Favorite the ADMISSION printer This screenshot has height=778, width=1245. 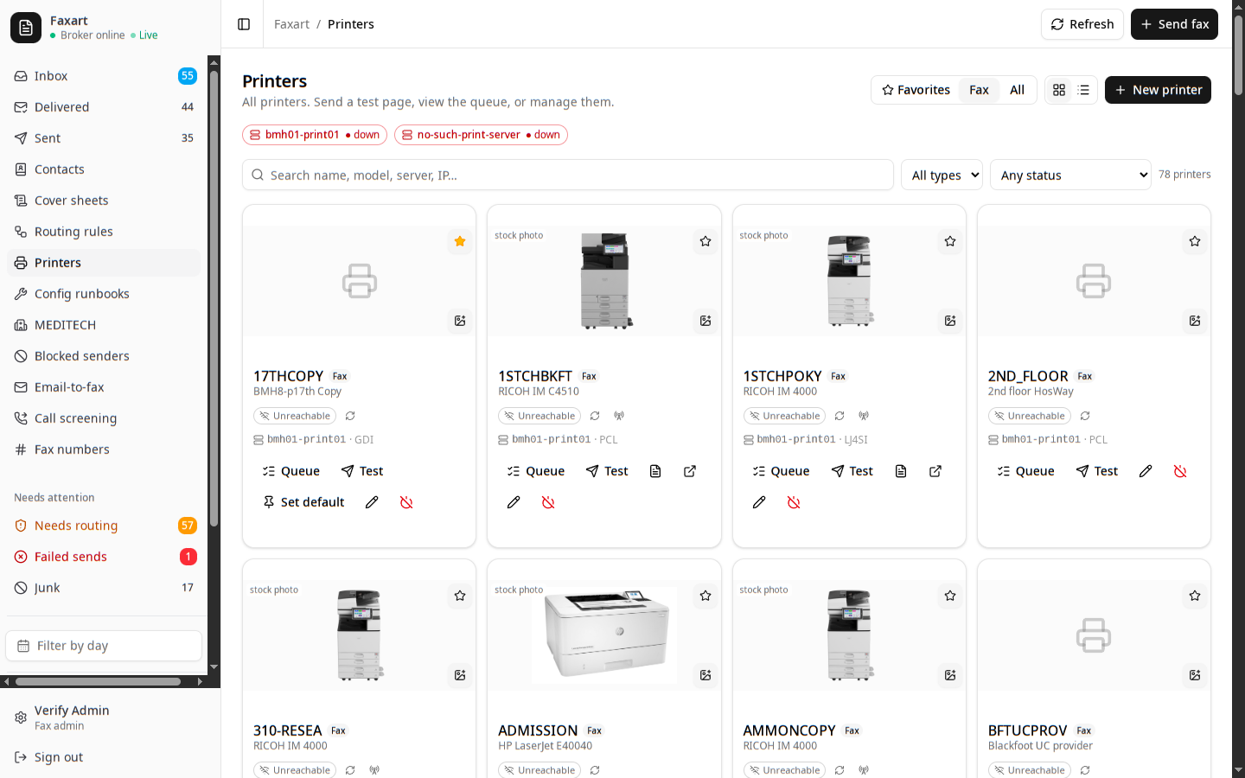point(705,596)
